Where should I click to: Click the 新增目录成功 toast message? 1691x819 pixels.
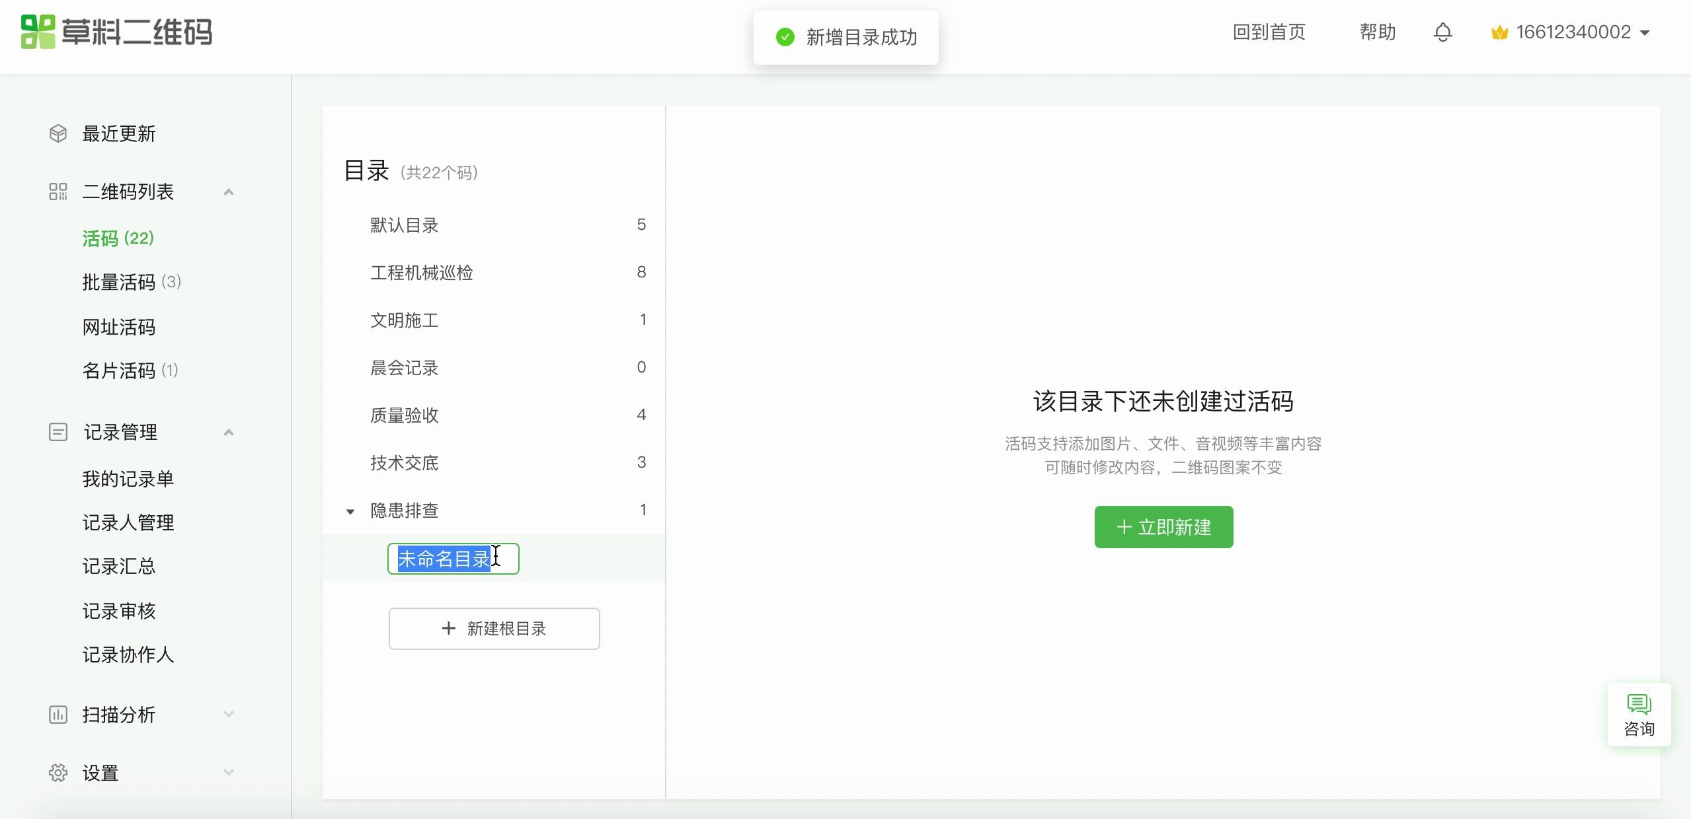coord(846,38)
